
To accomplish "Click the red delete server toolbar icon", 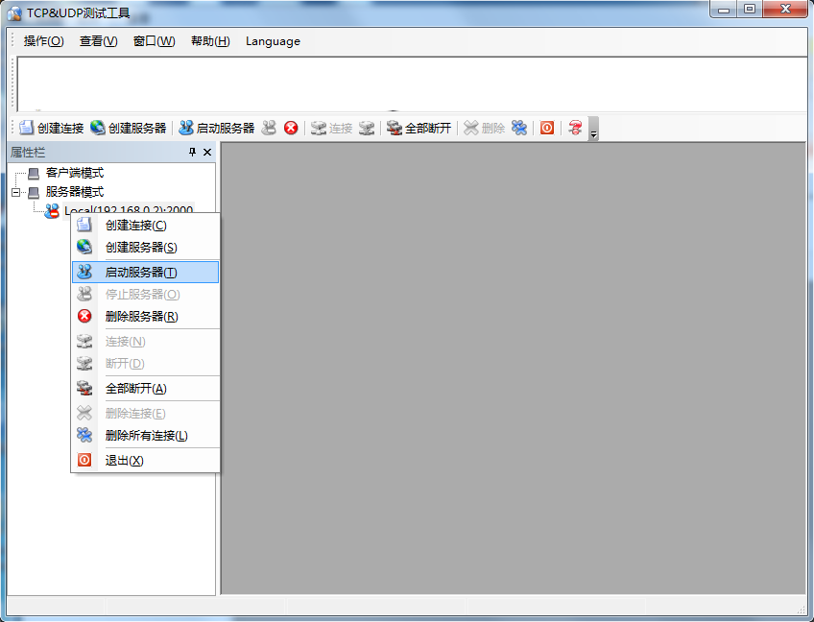I will [x=291, y=128].
